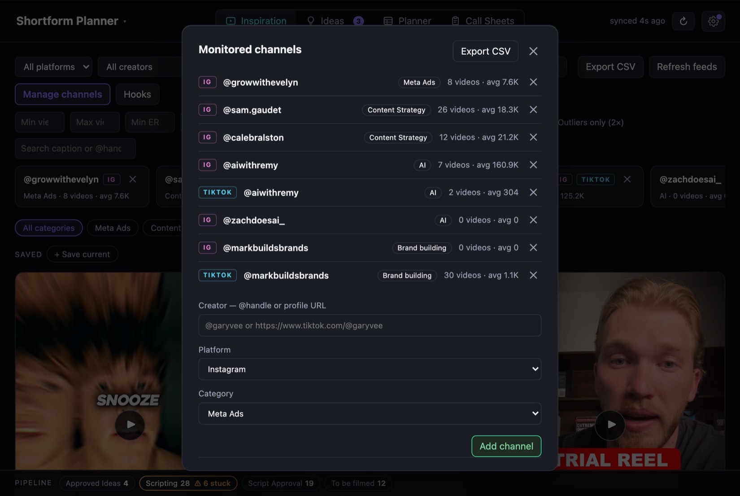Focus the Min views filter field
The height and width of the screenshot is (496, 740).
(x=39, y=122)
